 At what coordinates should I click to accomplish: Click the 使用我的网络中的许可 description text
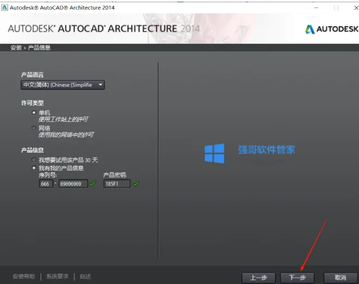(x=66, y=135)
